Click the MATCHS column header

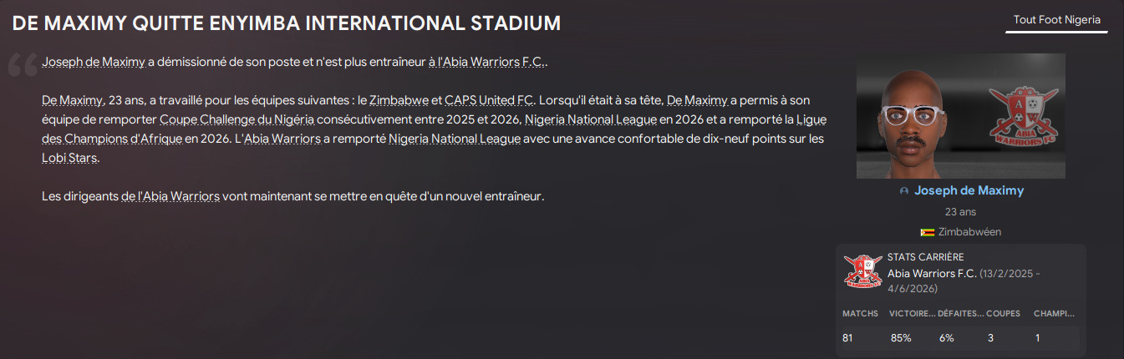pyautogui.click(x=860, y=314)
